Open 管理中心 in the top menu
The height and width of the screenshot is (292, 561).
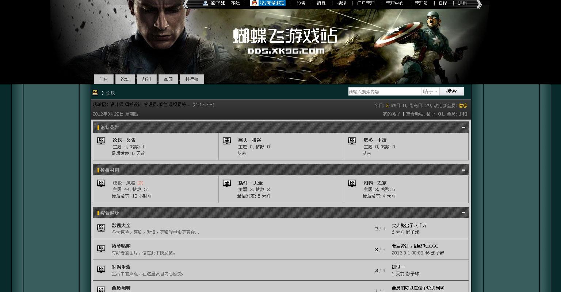[395, 3]
